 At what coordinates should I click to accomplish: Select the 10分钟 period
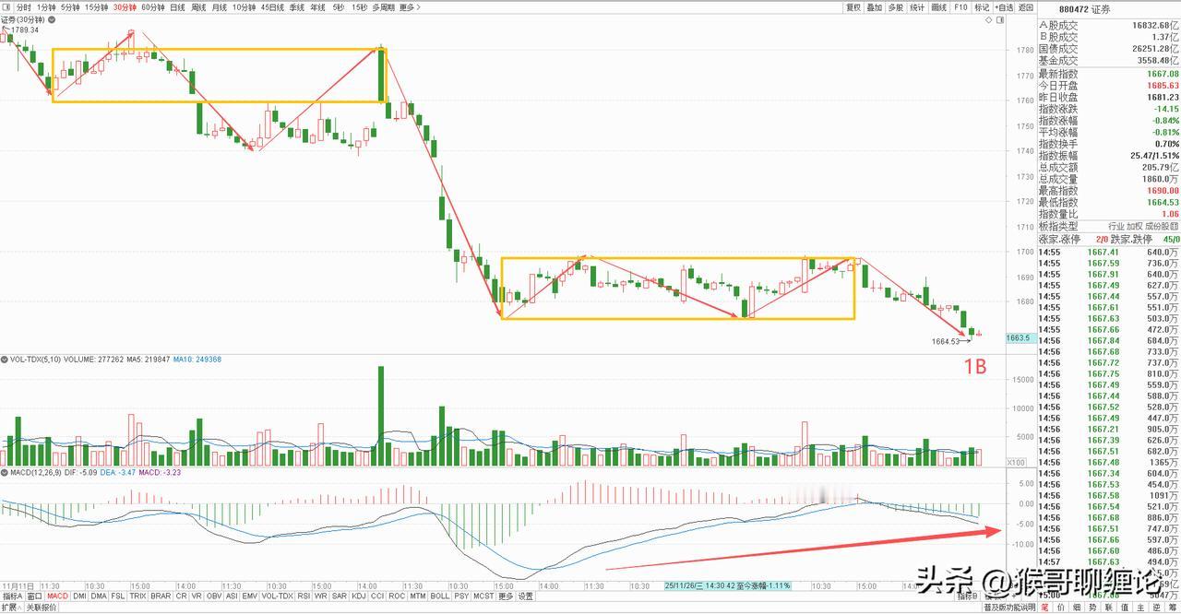click(x=244, y=7)
